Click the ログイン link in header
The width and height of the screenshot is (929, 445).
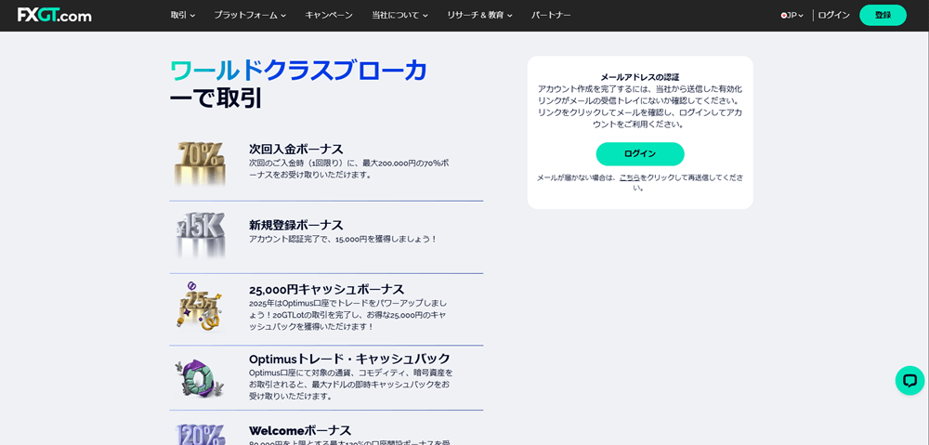point(833,16)
